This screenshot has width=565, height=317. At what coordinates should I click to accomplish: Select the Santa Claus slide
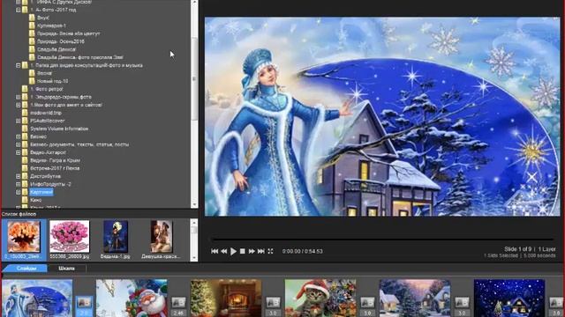132,299
